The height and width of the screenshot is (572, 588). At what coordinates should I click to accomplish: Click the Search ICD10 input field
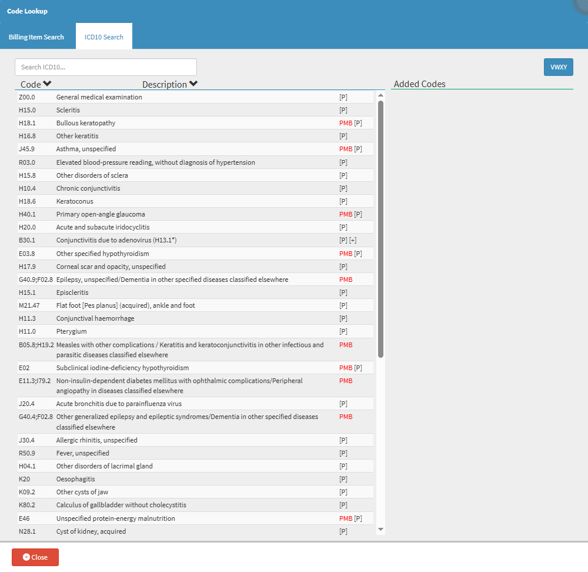106,67
